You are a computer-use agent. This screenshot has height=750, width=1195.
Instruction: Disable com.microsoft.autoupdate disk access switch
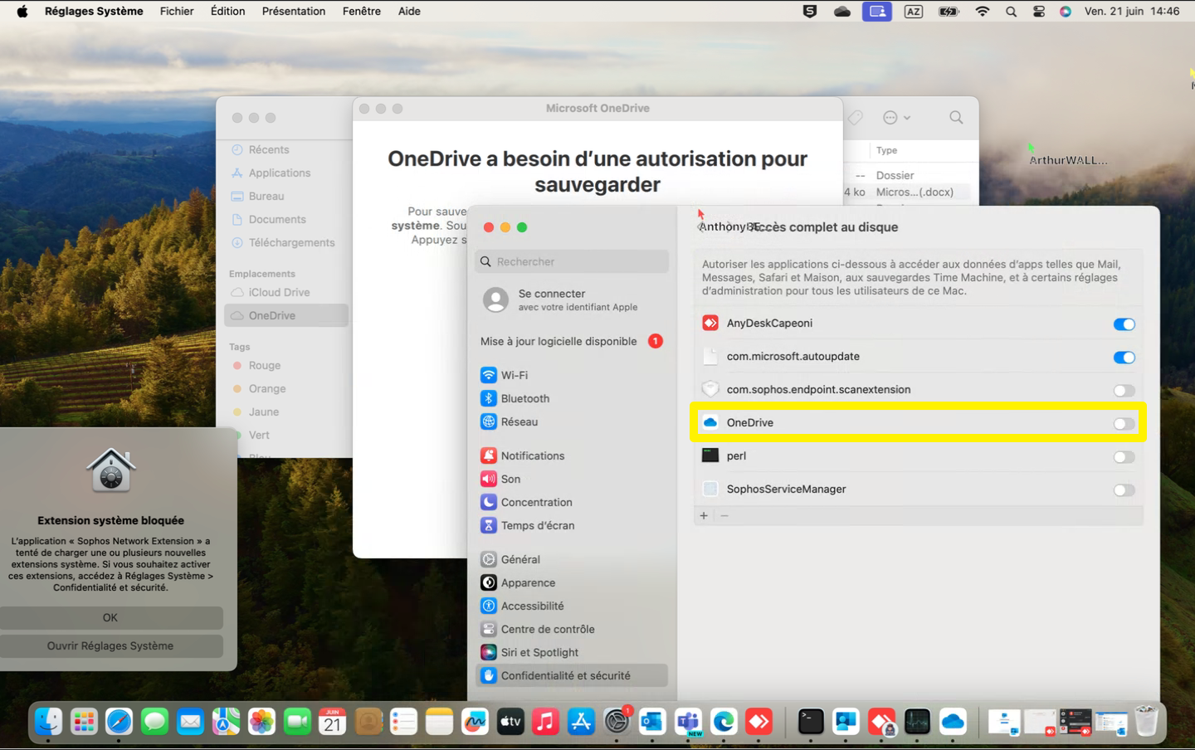coord(1124,358)
